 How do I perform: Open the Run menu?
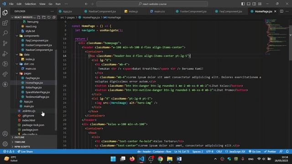[x=58, y=4]
